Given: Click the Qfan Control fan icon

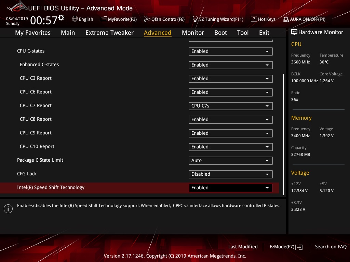Looking at the screenshot, I should pos(147,19).
